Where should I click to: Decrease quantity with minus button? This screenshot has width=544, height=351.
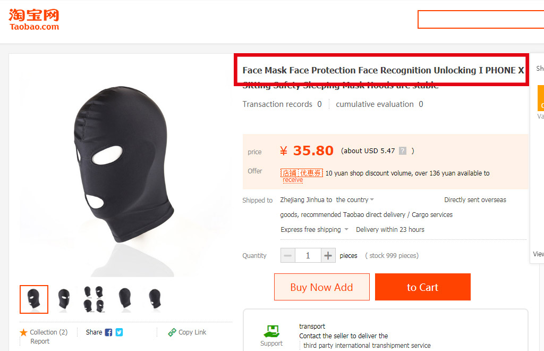pyautogui.click(x=288, y=256)
